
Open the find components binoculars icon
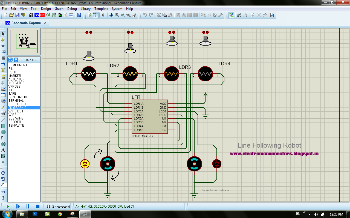coord(239,15)
